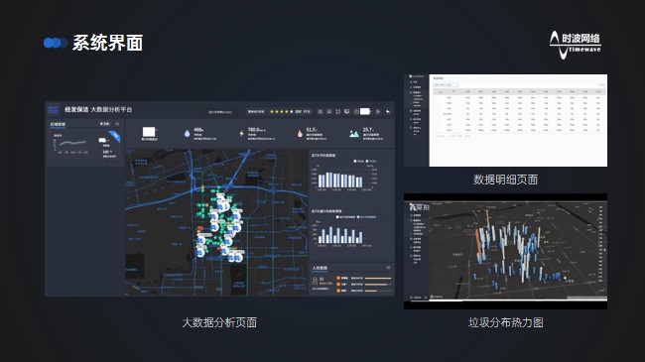Click the grid view icon in header toolbar

[321, 111]
